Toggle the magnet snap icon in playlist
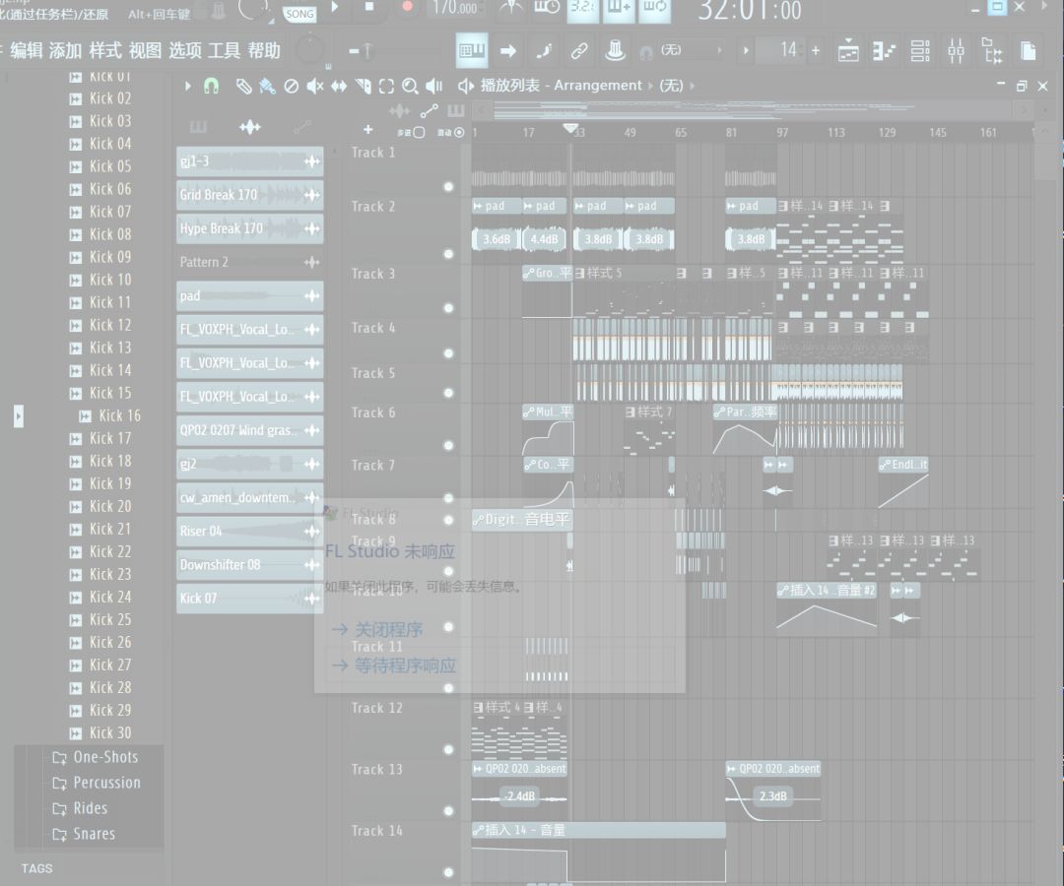The height and width of the screenshot is (886, 1064). (x=212, y=86)
